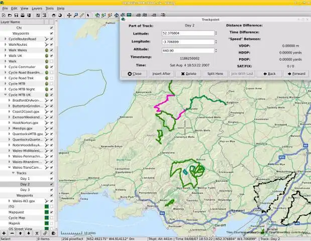
Task: Toggle full screen mode icon
Action: click(x=38, y=15)
